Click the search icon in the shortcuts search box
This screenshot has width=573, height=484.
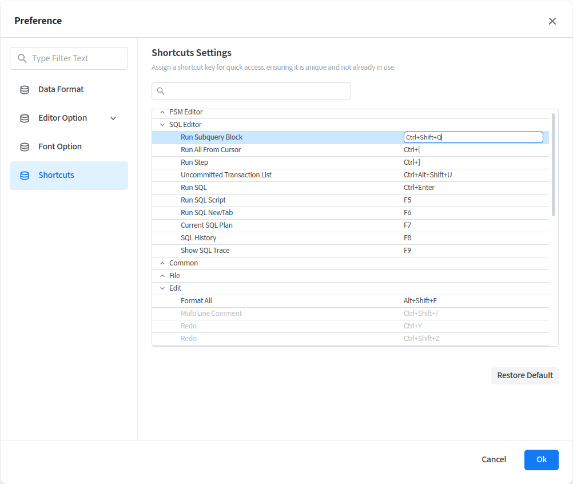[x=161, y=91]
